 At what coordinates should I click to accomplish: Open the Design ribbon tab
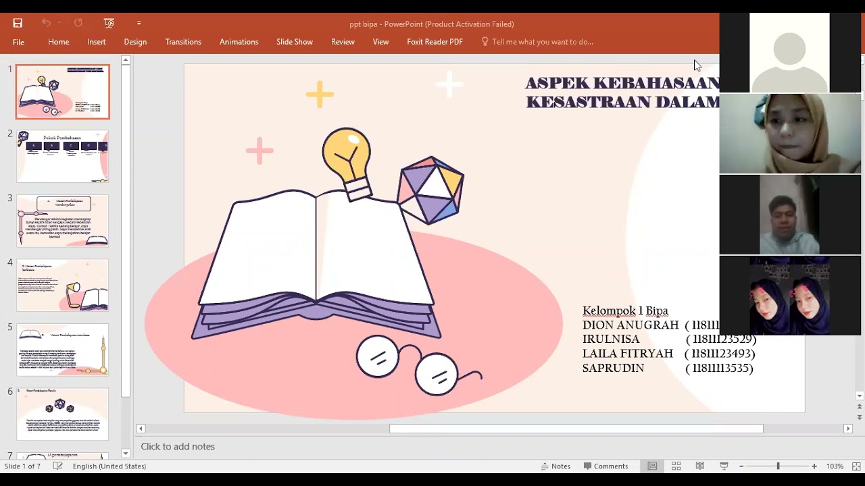tap(135, 42)
